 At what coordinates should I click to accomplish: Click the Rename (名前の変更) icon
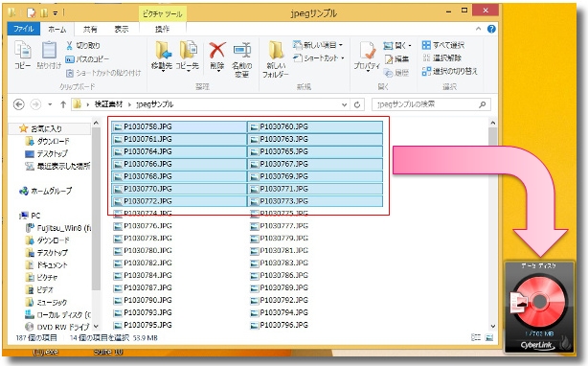(x=242, y=59)
